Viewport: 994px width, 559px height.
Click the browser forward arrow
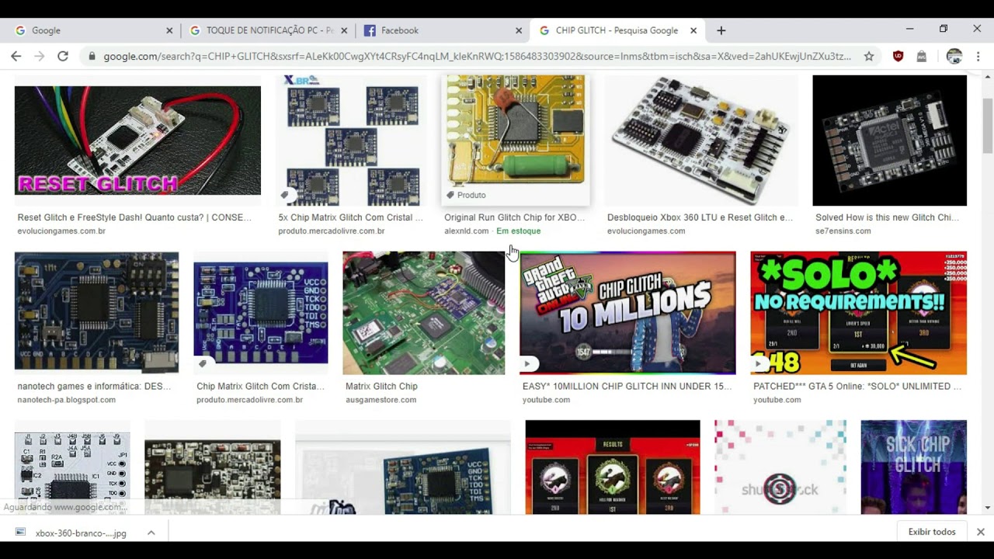40,56
